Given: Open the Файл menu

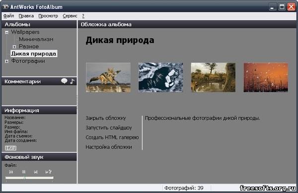Looking at the screenshot, I should click(x=9, y=16).
